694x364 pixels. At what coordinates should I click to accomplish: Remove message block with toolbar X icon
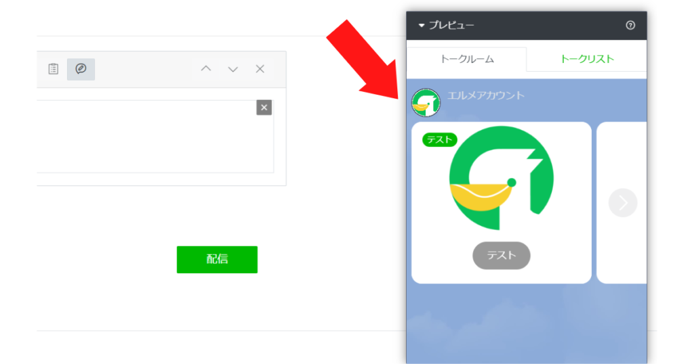coord(260,69)
